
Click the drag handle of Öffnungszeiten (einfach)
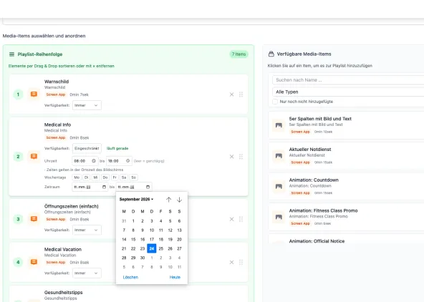pos(241,219)
